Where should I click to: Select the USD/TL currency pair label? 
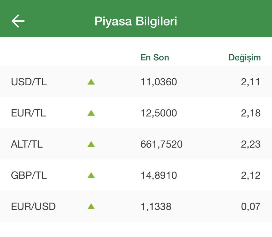pos(29,82)
